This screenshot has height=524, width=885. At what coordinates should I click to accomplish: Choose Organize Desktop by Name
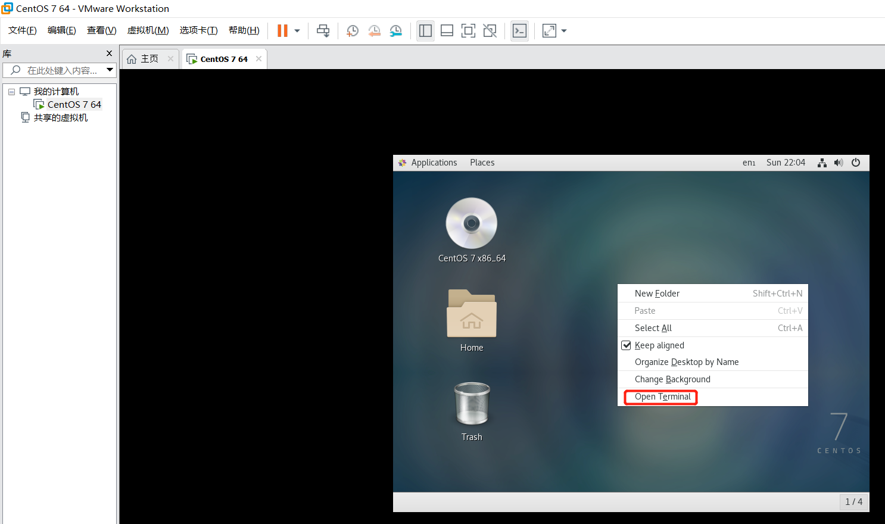713,362
